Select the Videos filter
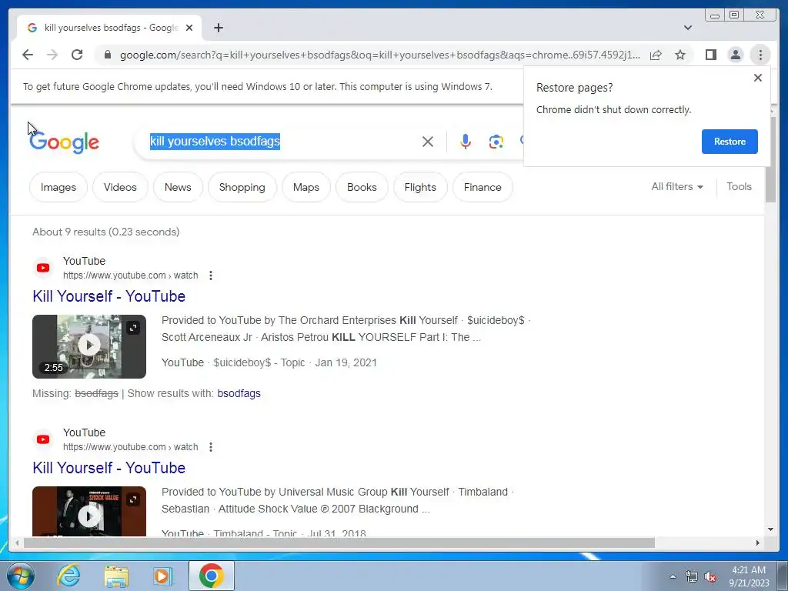 click(x=120, y=187)
